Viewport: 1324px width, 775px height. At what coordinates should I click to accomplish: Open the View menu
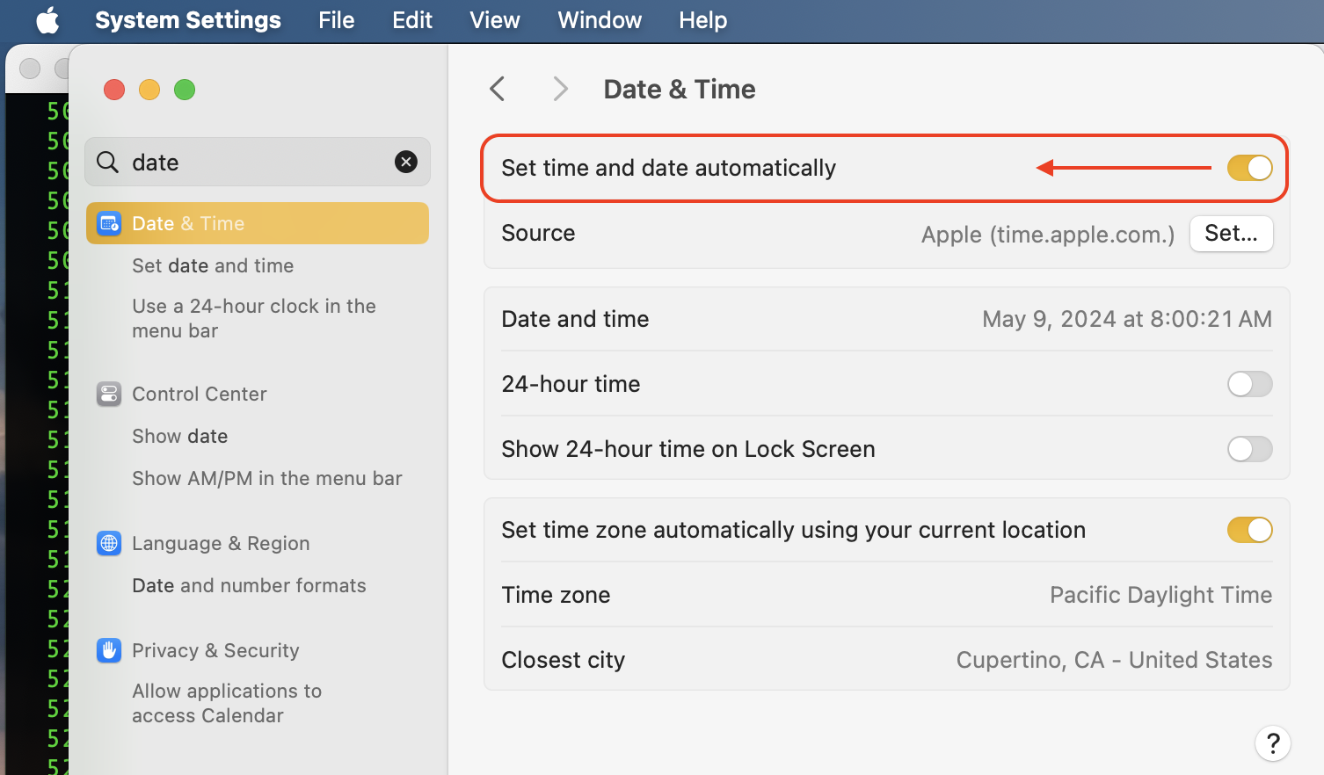[x=495, y=20]
